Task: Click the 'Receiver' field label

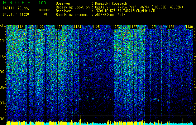Action: click(63, 11)
